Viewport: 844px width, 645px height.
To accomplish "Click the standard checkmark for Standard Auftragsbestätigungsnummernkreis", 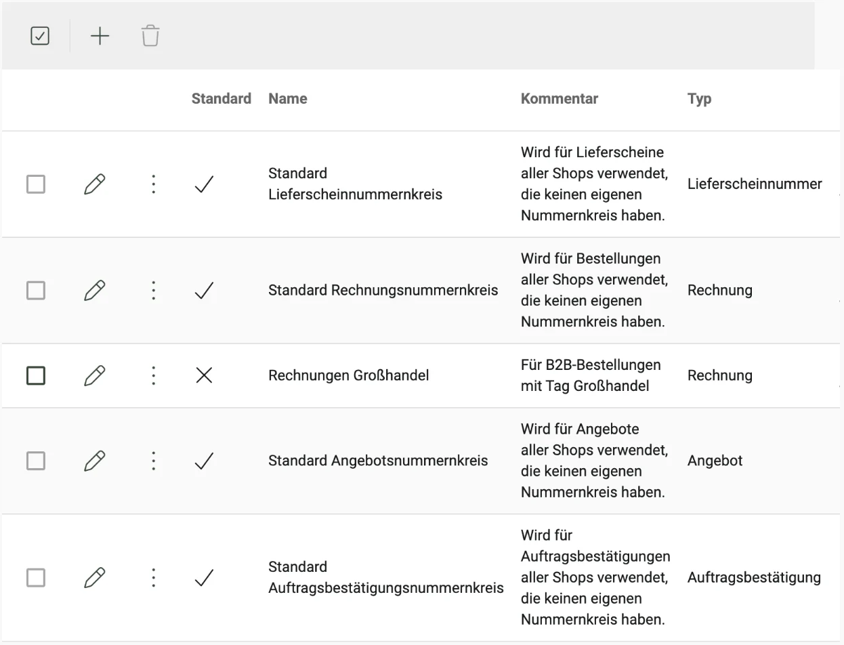I will click(x=204, y=578).
